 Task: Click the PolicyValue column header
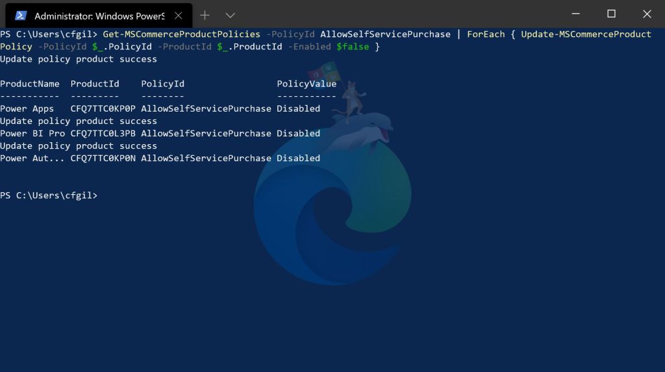click(x=307, y=84)
